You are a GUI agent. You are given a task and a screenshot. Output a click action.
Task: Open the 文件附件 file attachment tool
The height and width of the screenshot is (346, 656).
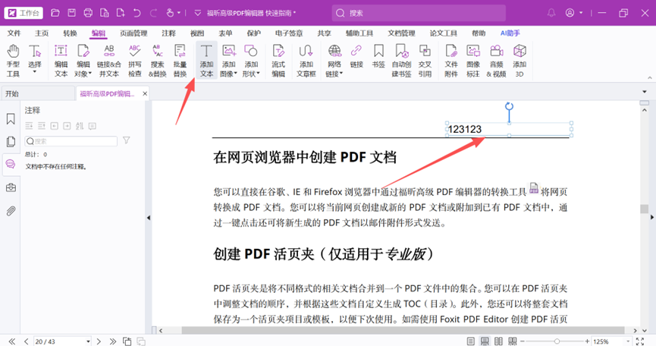[451, 60]
